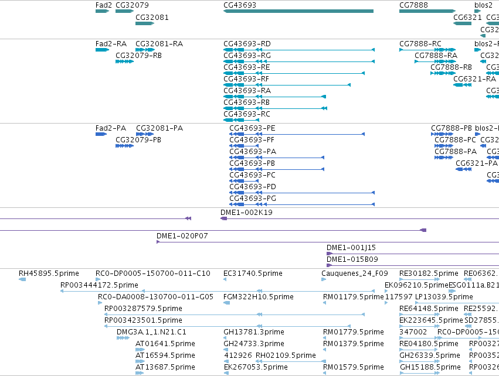499x376 pixels.
Task: Select the blos2 gene glyph
Action: click(477, 11)
